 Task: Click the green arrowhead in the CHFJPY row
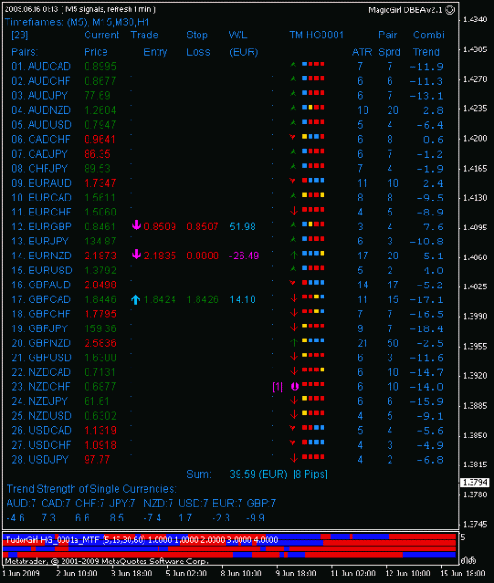pyautogui.click(x=293, y=166)
